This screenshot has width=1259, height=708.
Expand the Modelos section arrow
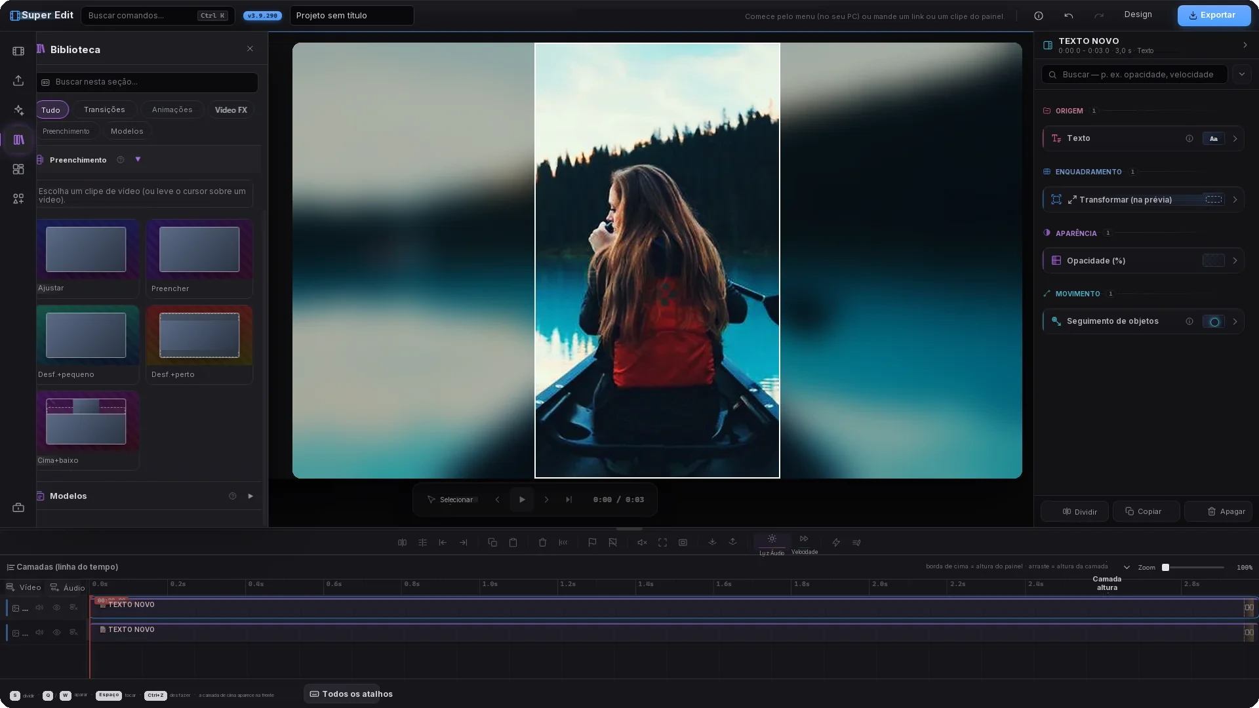click(x=250, y=496)
